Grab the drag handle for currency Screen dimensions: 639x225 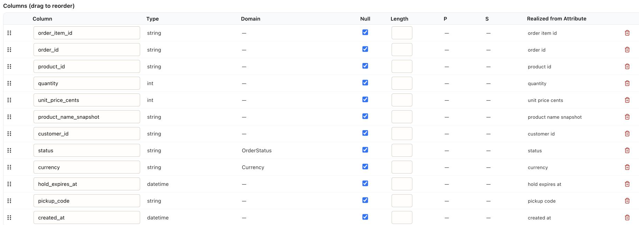pyautogui.click(x=9, y=167)
